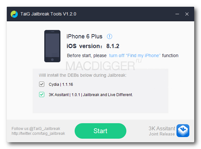
Task: Start the jailbreak with the green Start button
Action: 100,131
